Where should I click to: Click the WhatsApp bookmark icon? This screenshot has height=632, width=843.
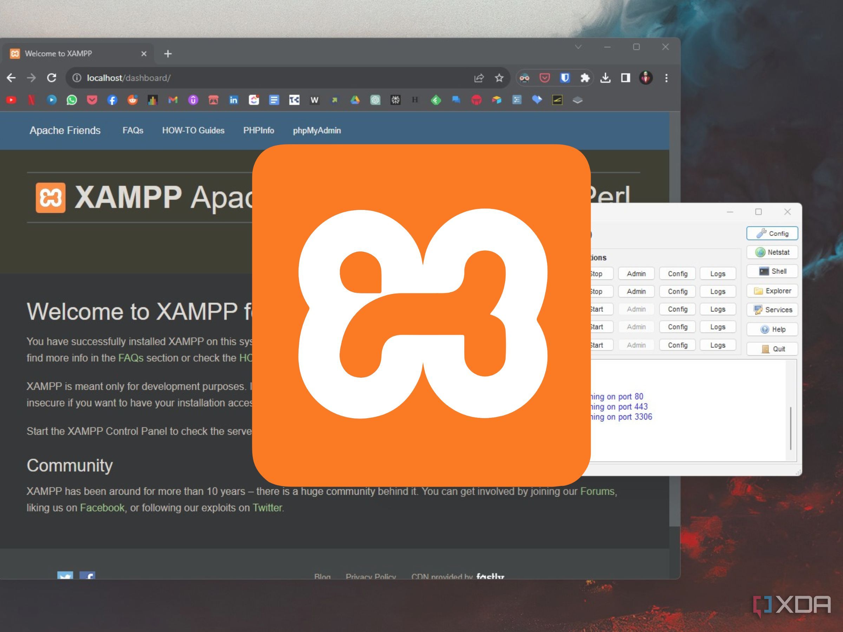point(72,100)
